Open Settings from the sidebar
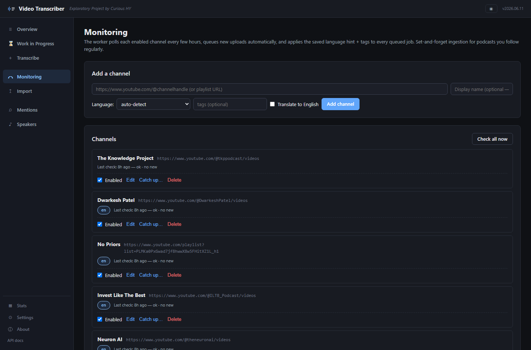The height and width of the screenshot is (350, 531). click(37, 318)
